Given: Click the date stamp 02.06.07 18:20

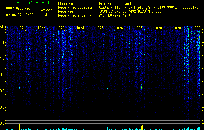Looking at the screenshot, I should pyautogui.click(x=20, y=15).
